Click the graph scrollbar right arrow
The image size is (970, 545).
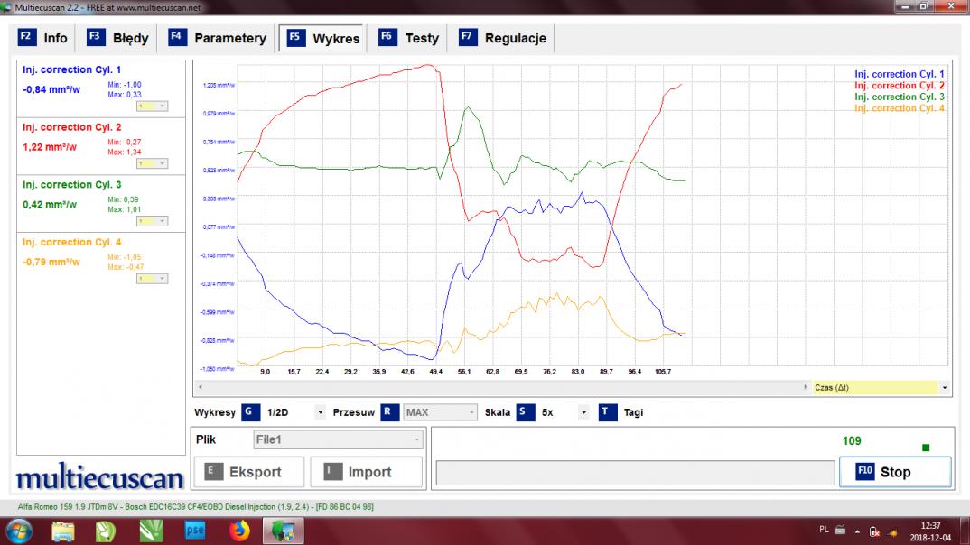805,387
